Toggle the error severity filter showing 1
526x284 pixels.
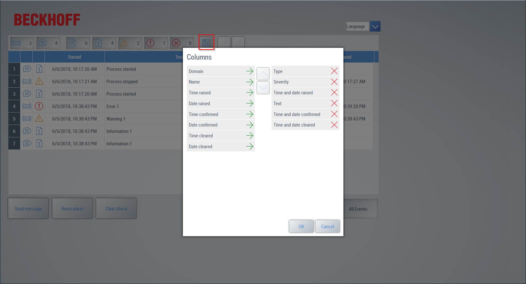point(156,43)
